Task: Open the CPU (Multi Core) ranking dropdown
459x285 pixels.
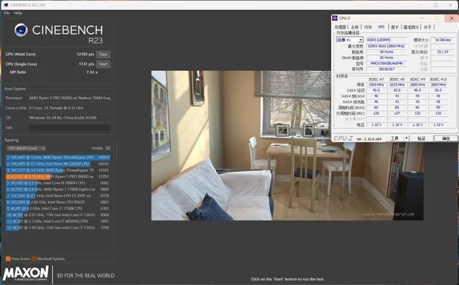Action: [26, 148]
